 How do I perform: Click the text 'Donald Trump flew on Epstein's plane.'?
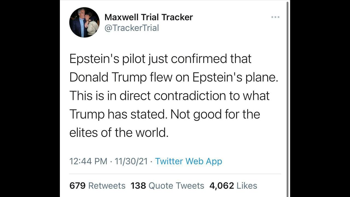coord(174,77)
